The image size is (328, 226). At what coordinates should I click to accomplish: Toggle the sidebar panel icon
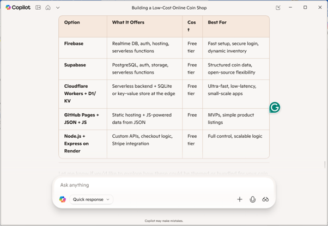tap(38, 8)
